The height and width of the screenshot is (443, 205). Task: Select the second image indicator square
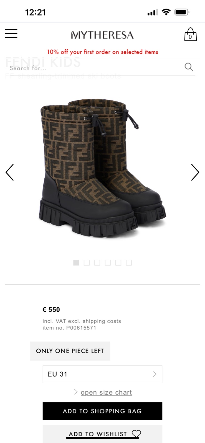click(87, 262)
